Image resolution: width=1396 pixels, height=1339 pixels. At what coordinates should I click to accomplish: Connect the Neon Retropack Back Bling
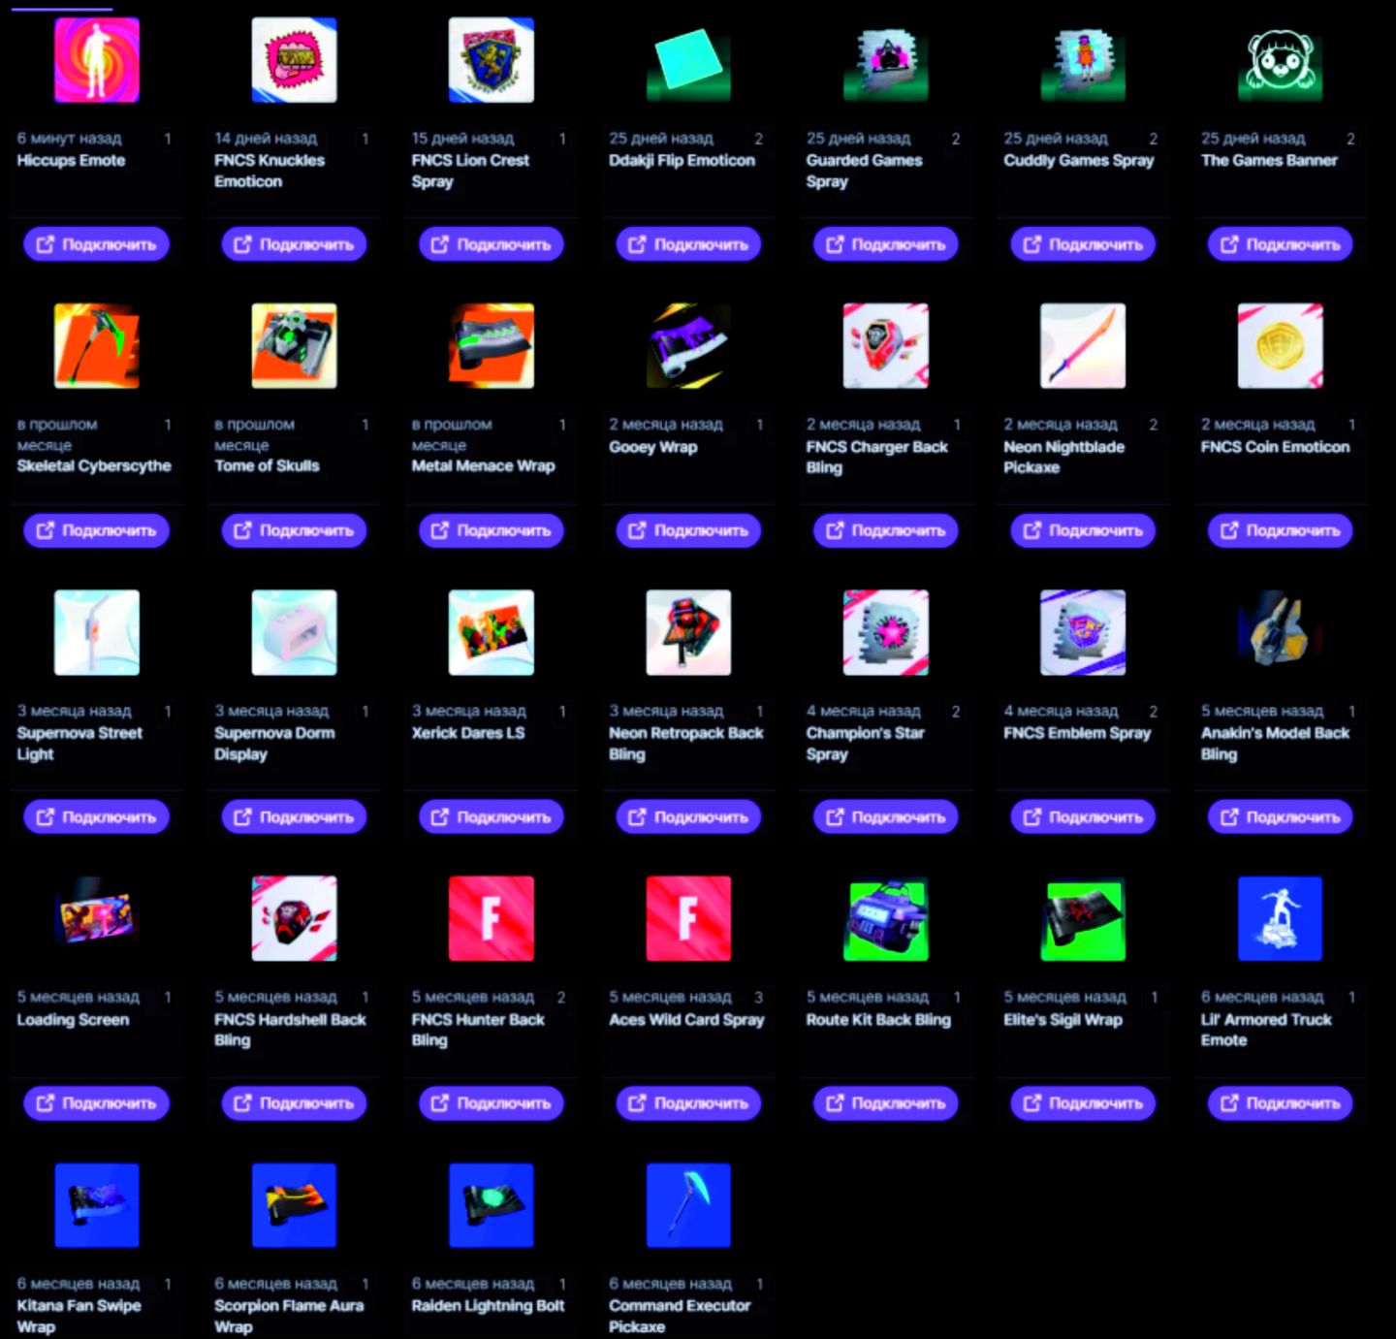tap(688, 817)
